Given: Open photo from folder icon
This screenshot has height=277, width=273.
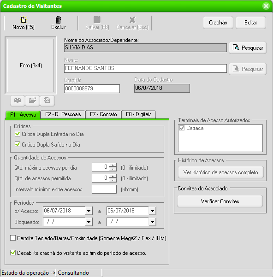Looking at the screenshot, I should (x=33, y=100).
